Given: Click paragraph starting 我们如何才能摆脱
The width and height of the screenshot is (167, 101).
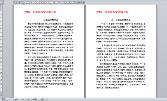Looking at the screenshot, I should click(x=49, y=72).
